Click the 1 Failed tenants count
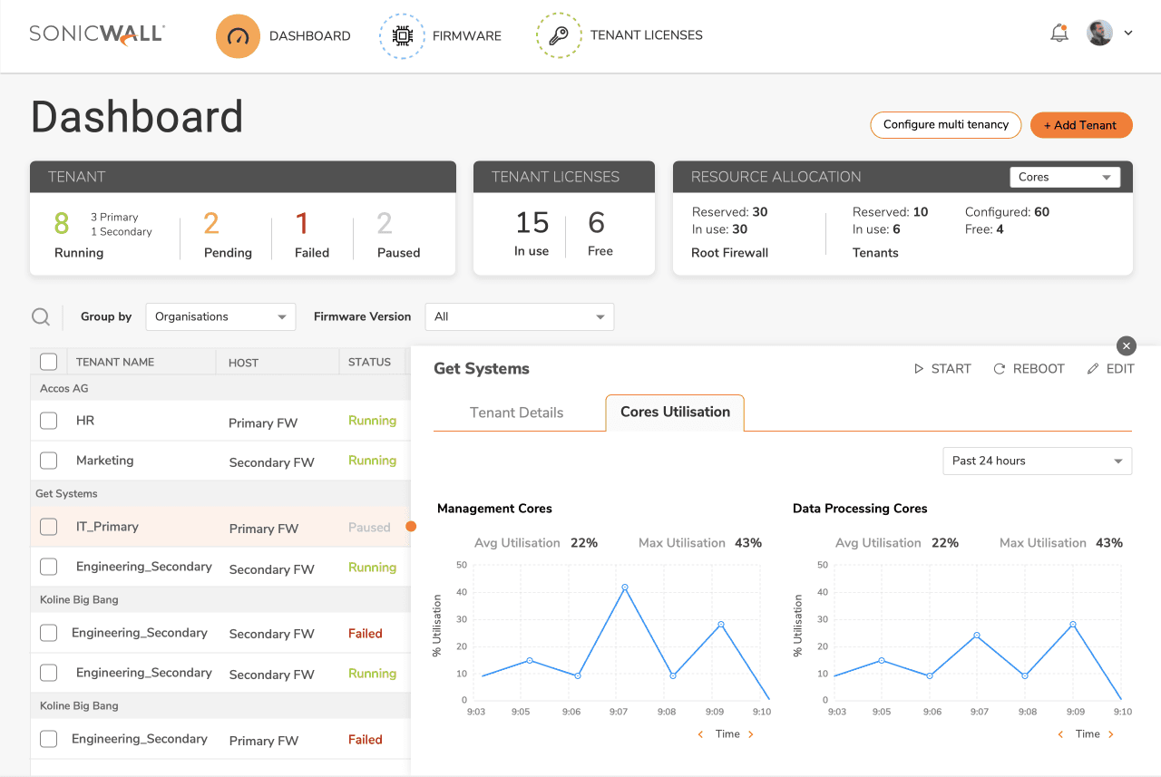The image size is (1161, 777). (x=302, y=223)
